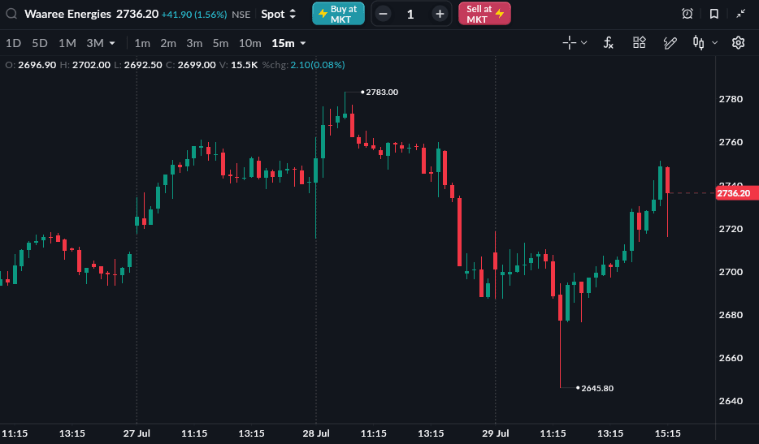Switch to the 1D range
Viewport: 759px width, 444px height.
point(14,43)
